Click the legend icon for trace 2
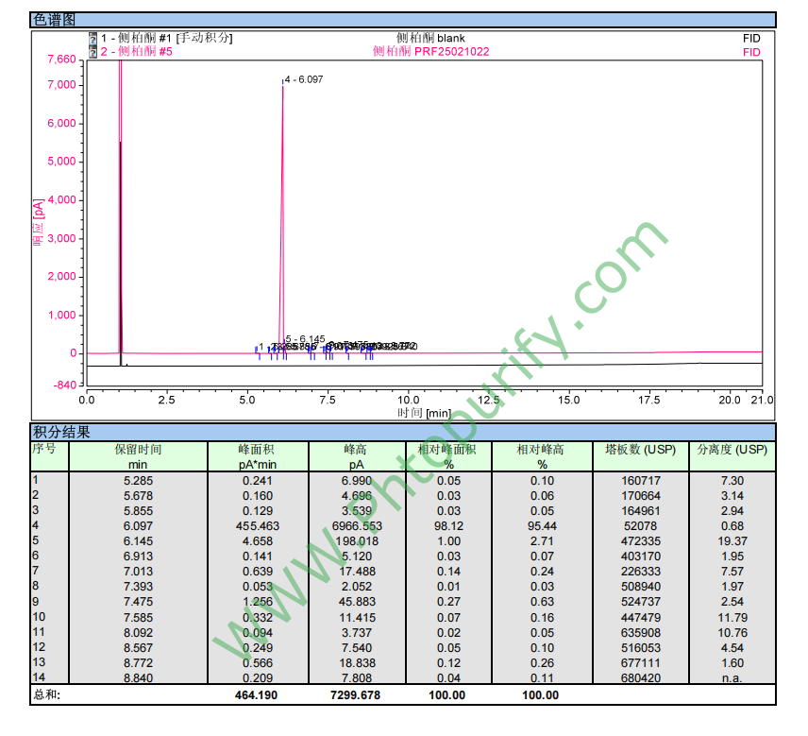808x736 pixels. [x=93, y=52]
